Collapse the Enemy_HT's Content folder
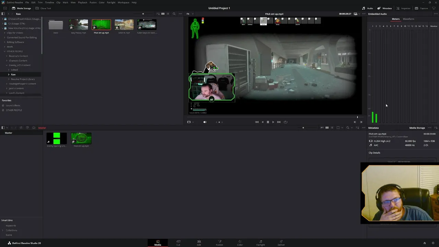Screen dimensions: 439x247 pyautogui.click(x=7, y=65)
